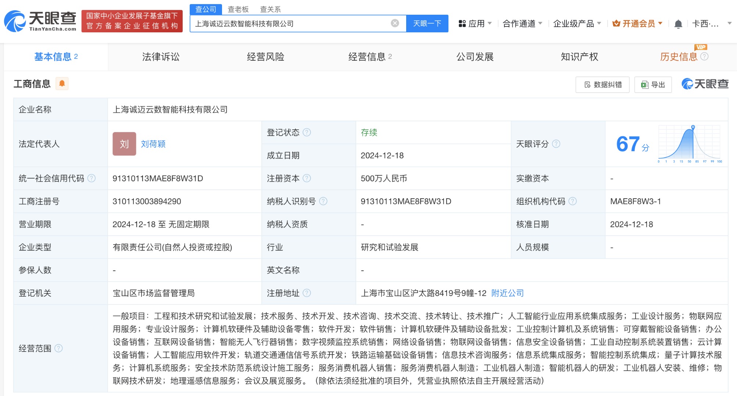The image size is (737, 396).
Task: Click the help icon beside 注册资本
Action: tap(308, 178)
